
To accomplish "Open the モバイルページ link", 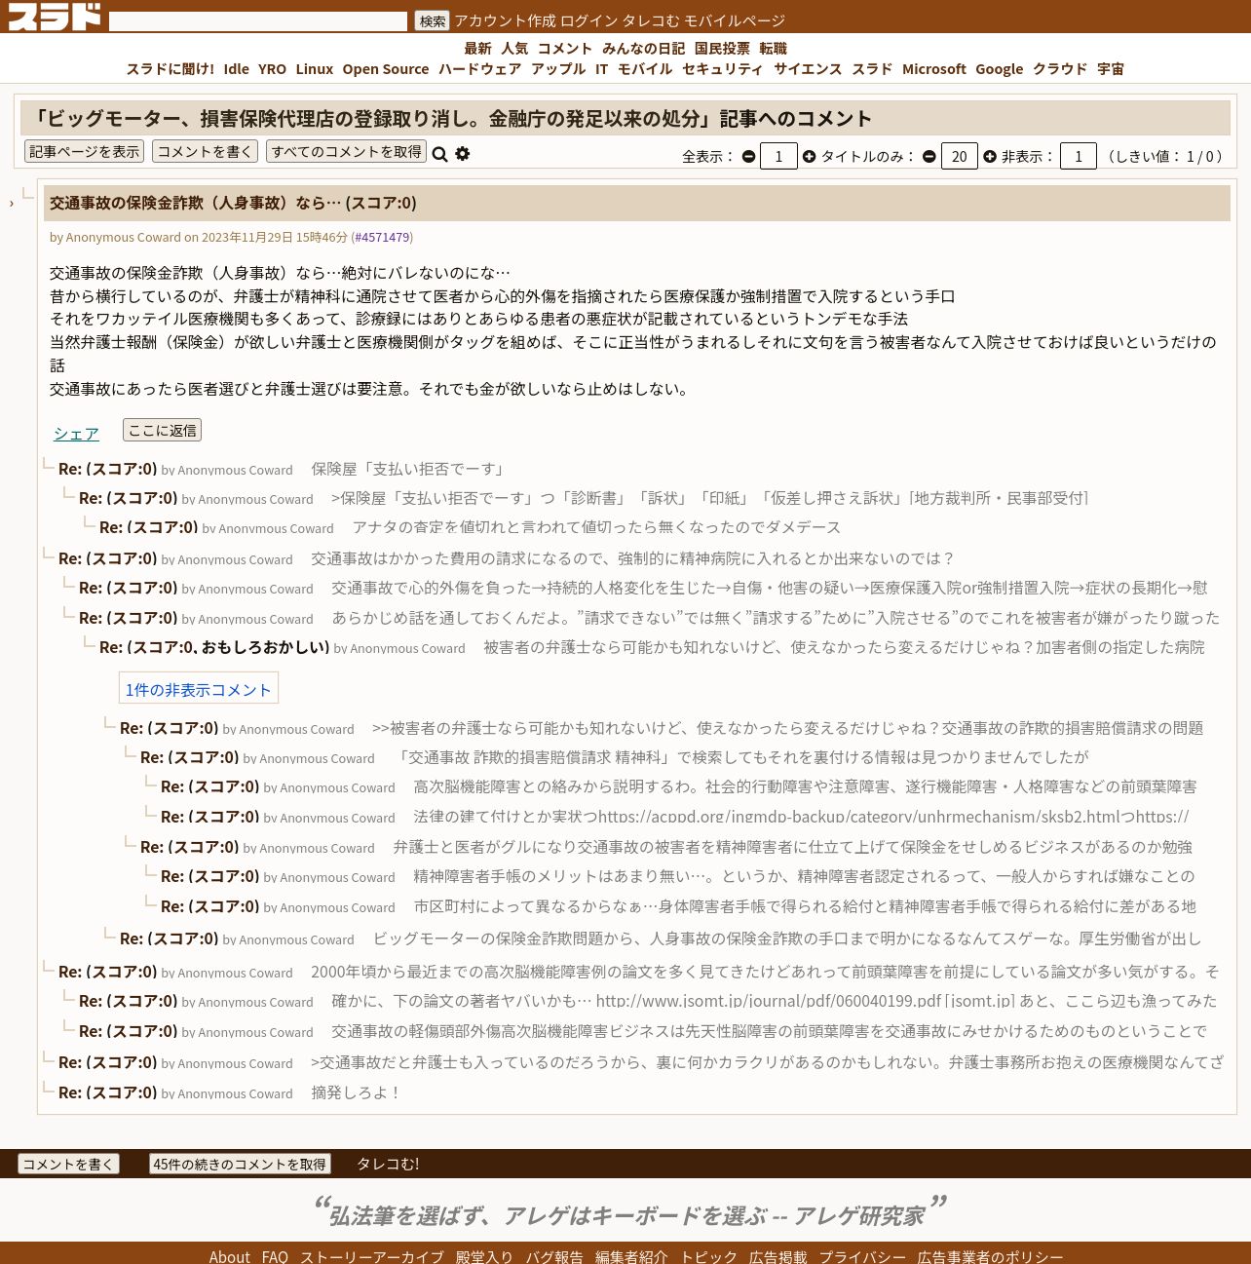I will click(x=735, y=20).
